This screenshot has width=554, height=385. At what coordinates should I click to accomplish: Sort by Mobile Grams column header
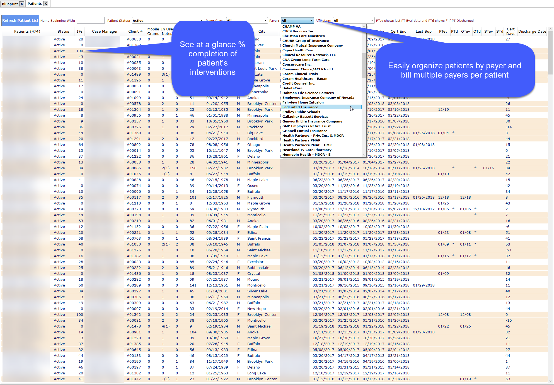(x=153, y=31)
